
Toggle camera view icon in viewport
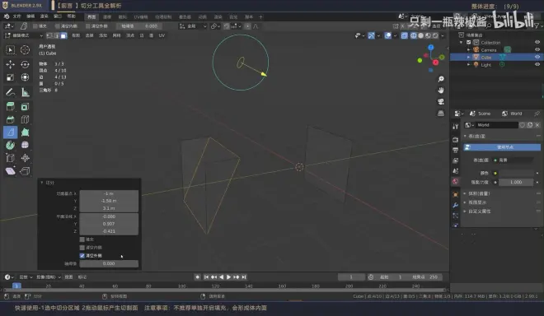(441, 102)
